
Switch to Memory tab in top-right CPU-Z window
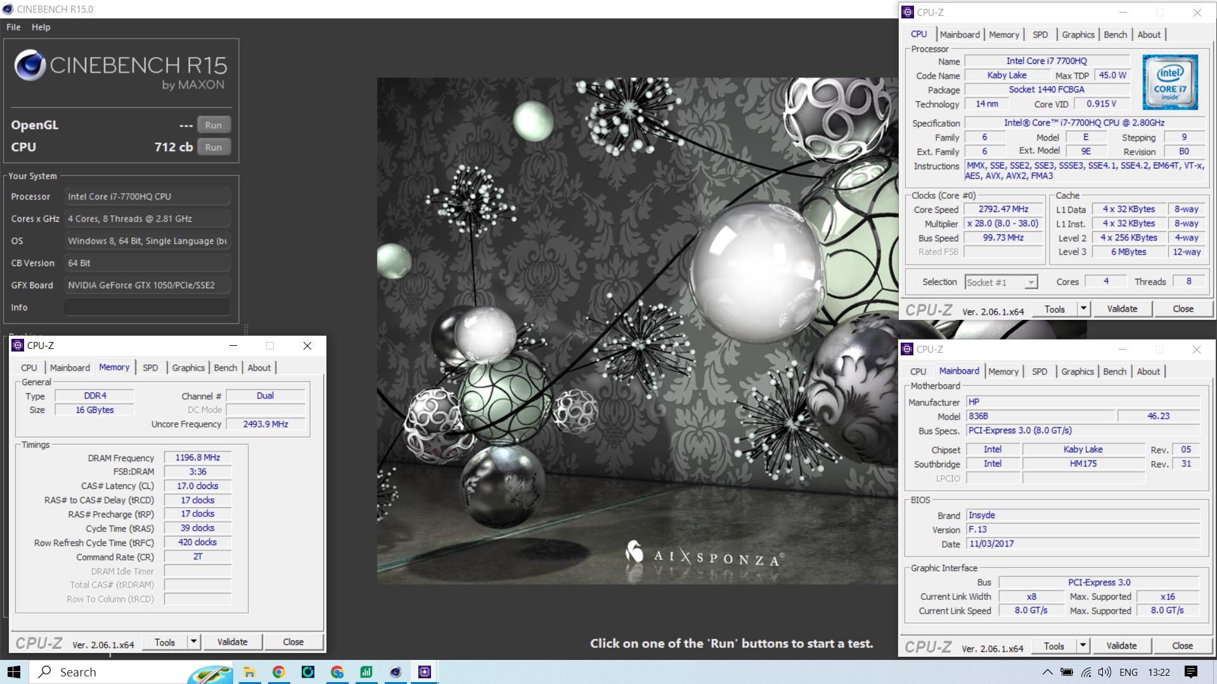1004,35
